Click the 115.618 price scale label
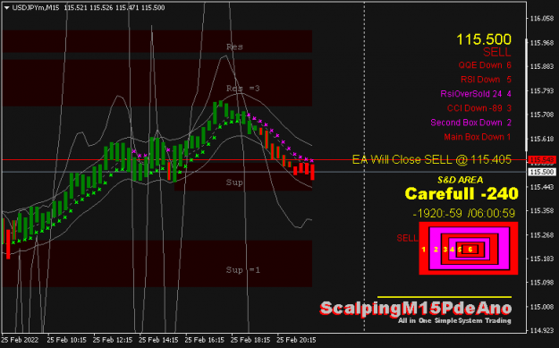 click(542, 139)
